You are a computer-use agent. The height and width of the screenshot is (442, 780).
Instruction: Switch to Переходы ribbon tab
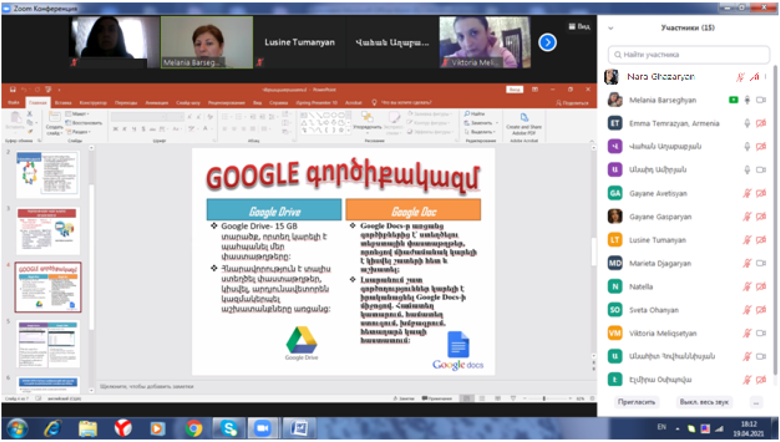(x=126, y=103)
